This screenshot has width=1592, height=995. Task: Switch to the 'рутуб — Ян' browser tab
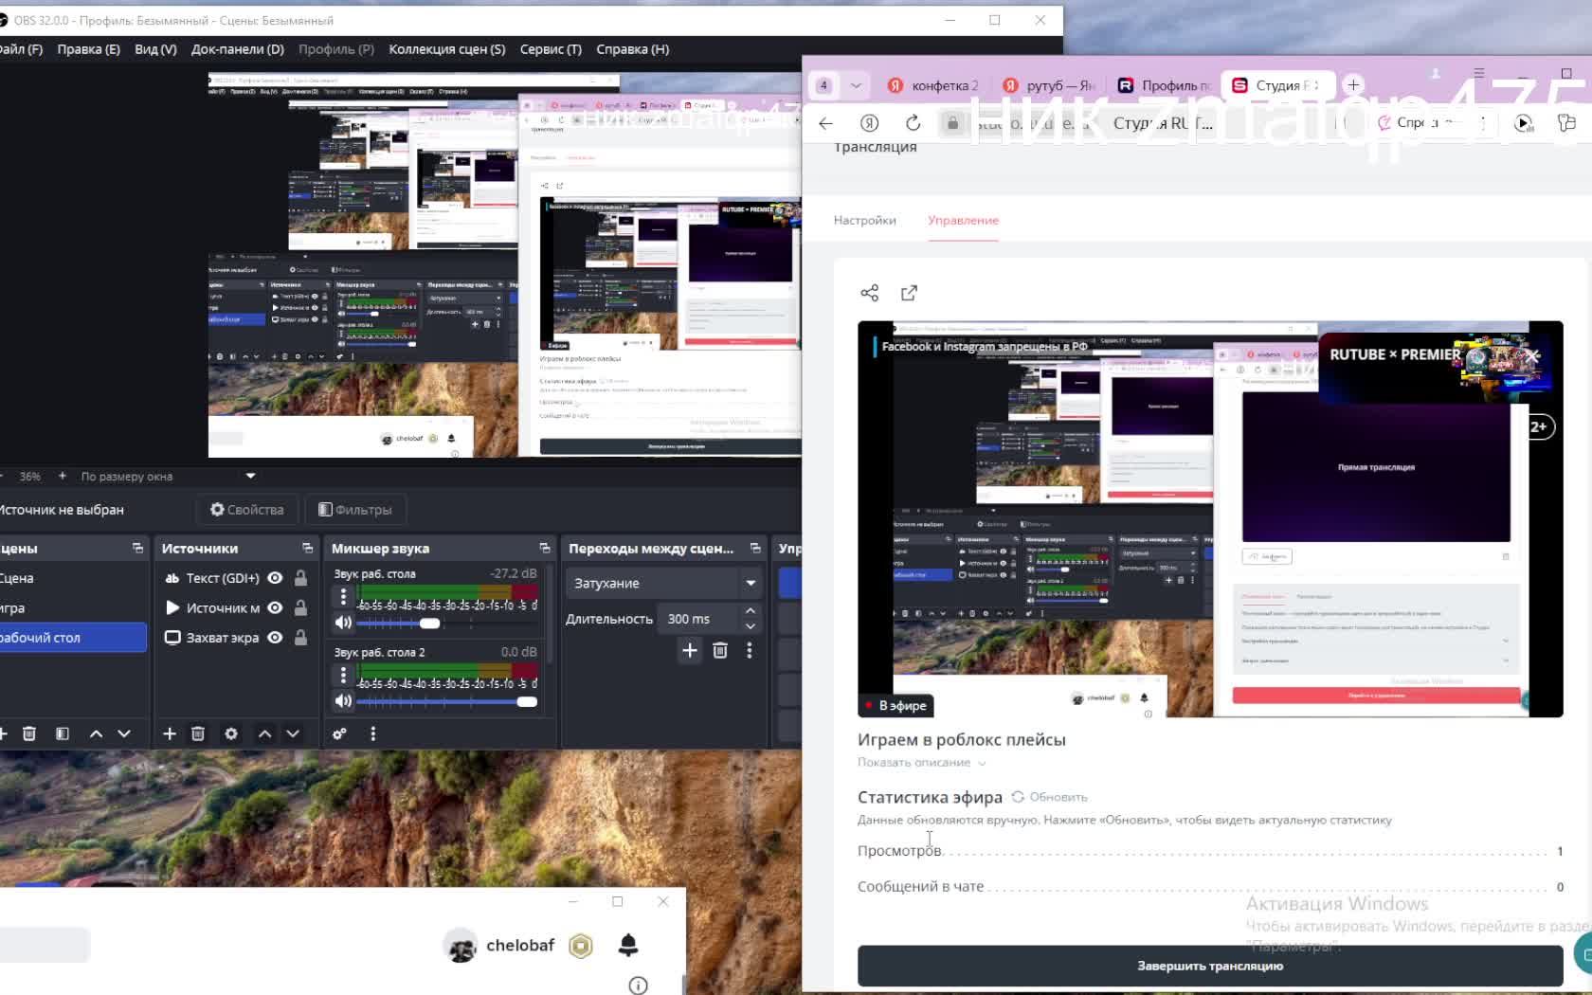click(1048, 85)
